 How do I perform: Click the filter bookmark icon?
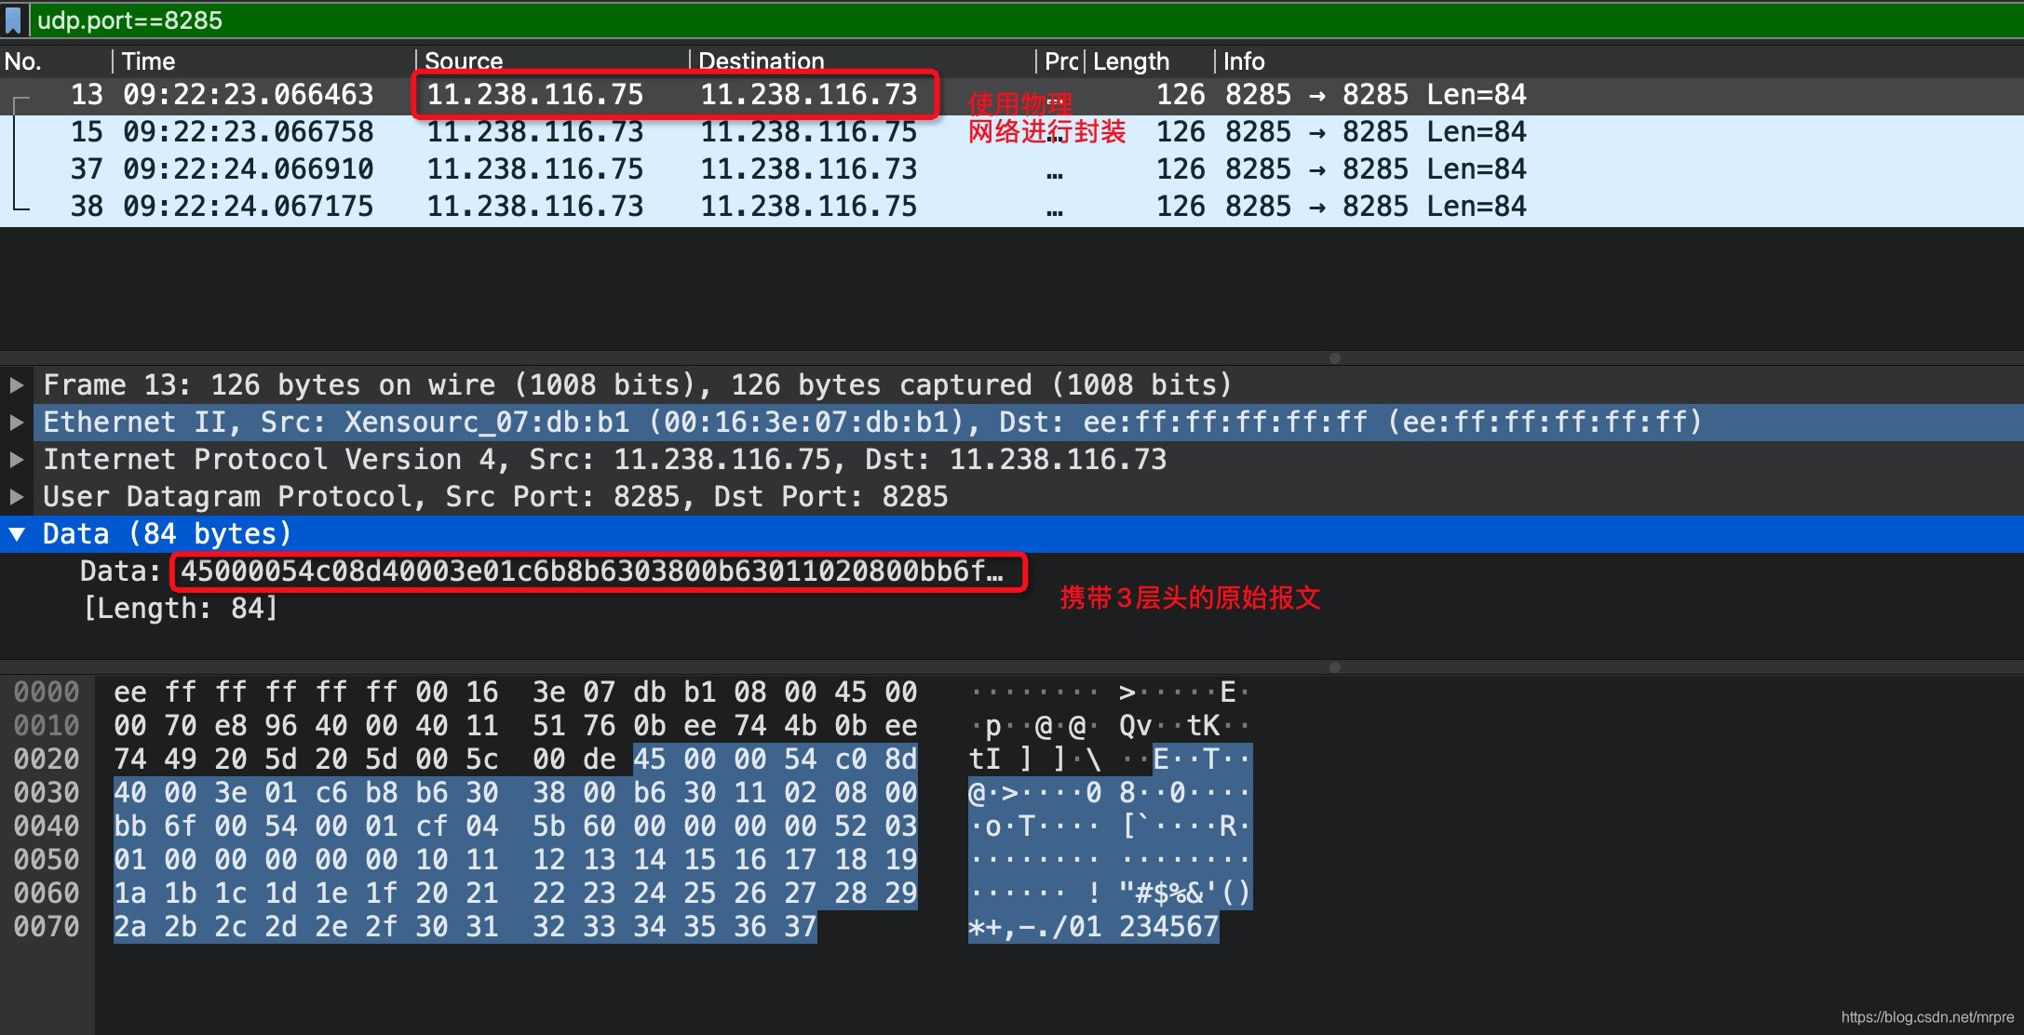click(x=13, y=20)
